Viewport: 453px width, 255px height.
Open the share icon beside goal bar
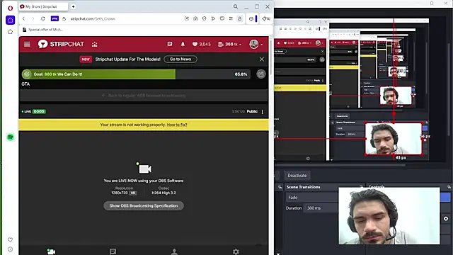(x=261, y=74)
